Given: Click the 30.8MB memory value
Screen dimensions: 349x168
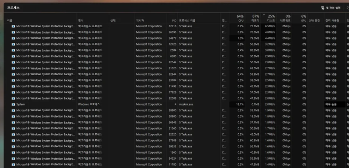Looking at the screenshot, I should pos(255,56).
